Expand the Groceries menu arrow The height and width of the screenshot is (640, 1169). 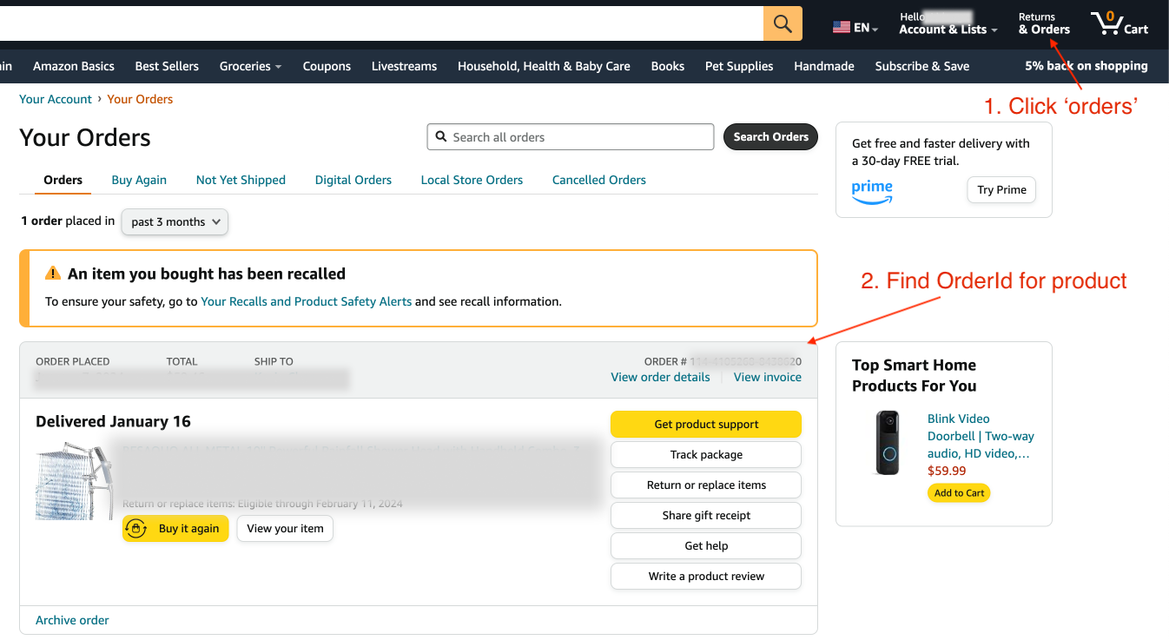pyautogui.click(x=278, y=67)
